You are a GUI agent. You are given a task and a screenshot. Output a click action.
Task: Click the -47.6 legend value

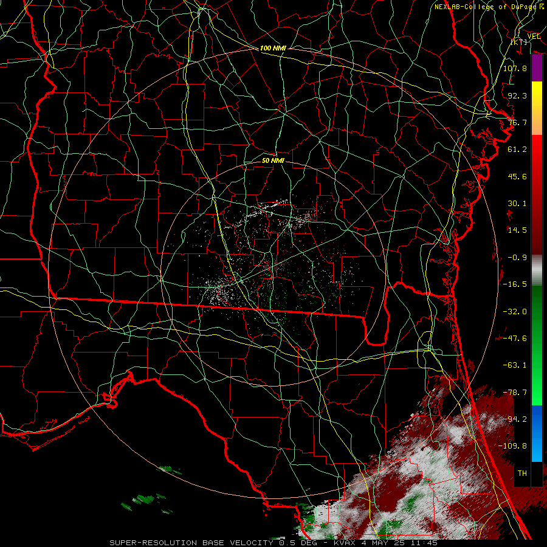[x=515, y=338]
